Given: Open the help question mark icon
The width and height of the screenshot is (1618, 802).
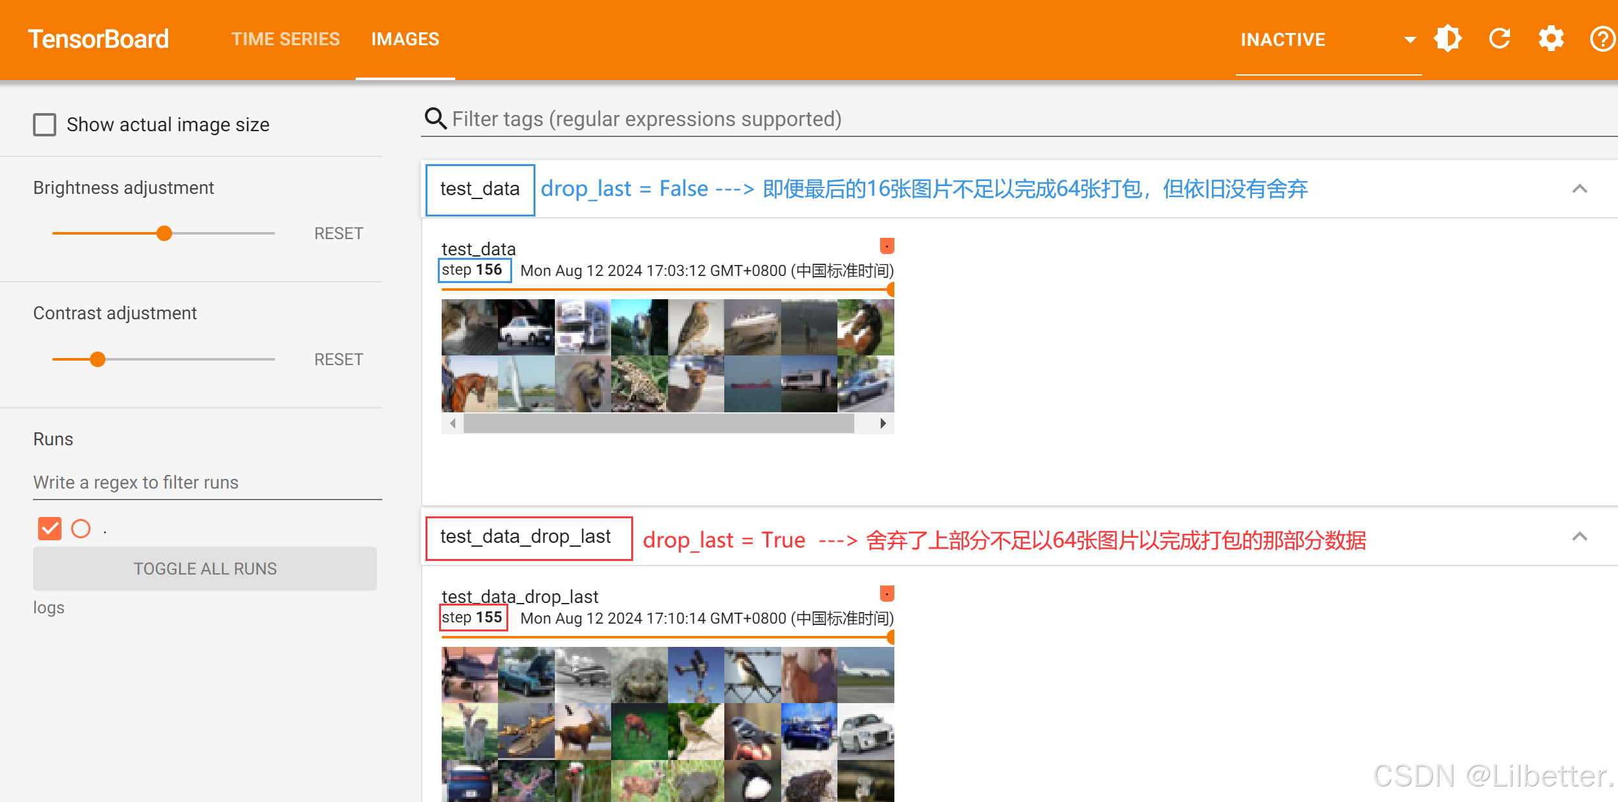Looking at the screenshot, I should pyautogui.click(x=1602, y=39).
